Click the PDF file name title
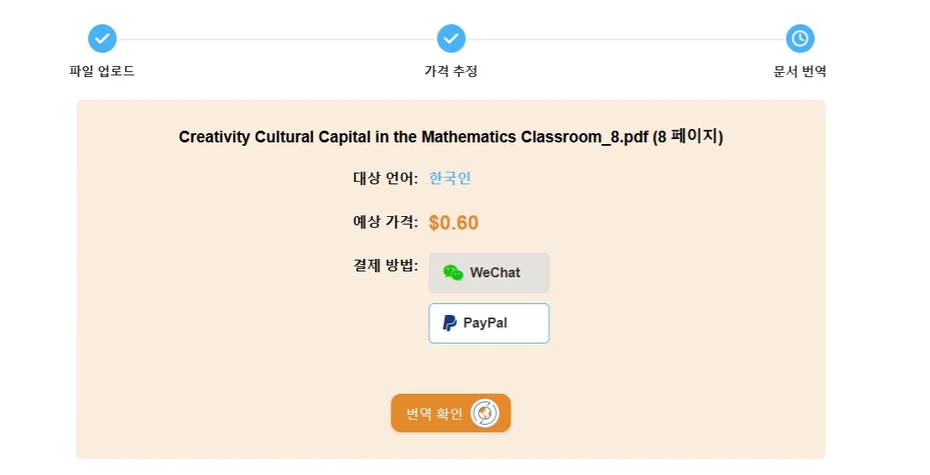 click(451, 137)
